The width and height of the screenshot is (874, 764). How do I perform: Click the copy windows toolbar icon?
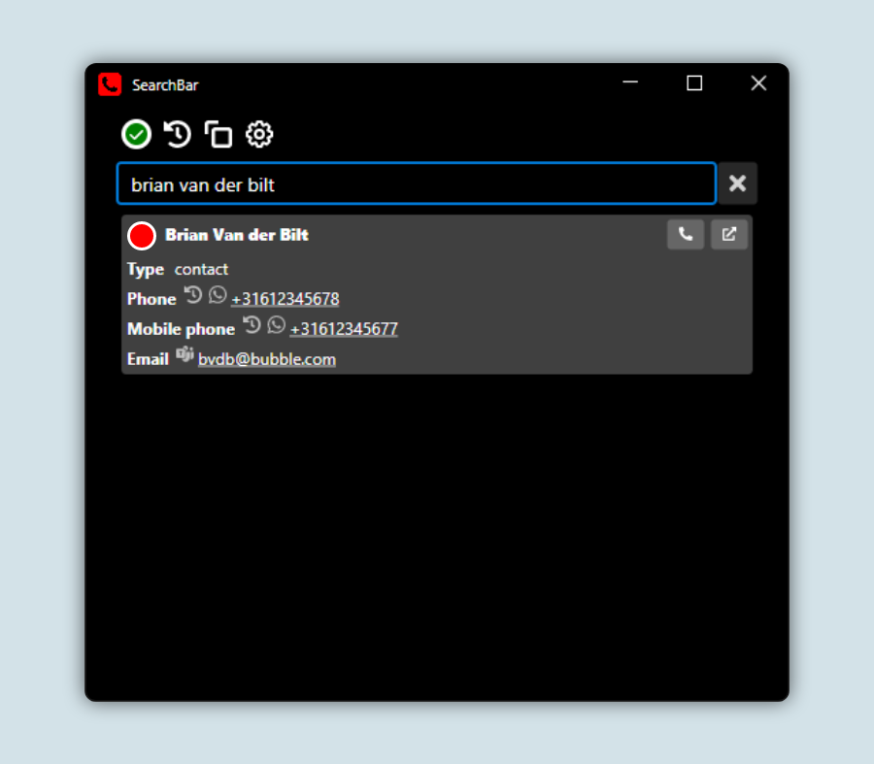218,134
